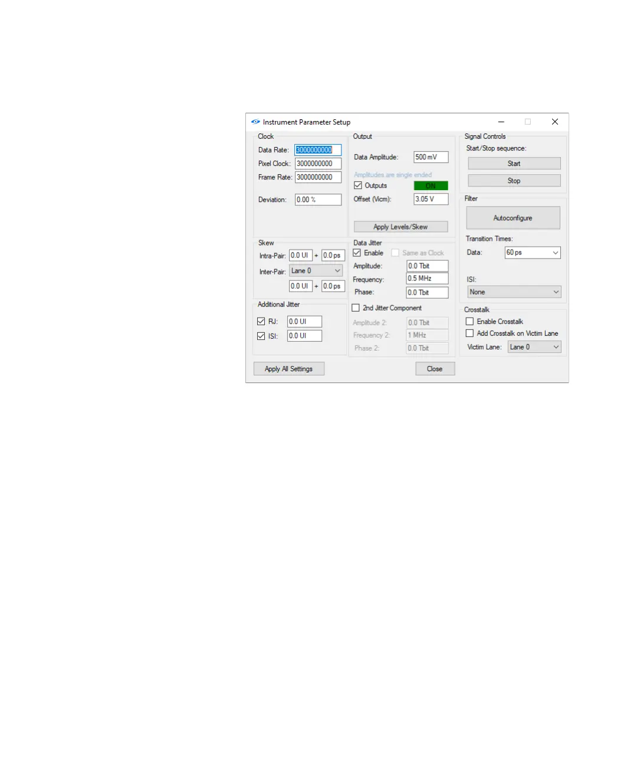Click Apply Levels/Skew button
This screenshot has width=637, height=765.
click(x=401, y=227)
